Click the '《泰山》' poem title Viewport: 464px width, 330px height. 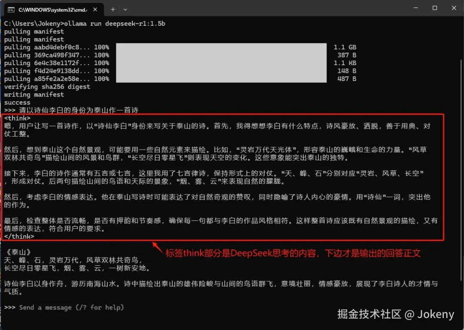[18, 252]
